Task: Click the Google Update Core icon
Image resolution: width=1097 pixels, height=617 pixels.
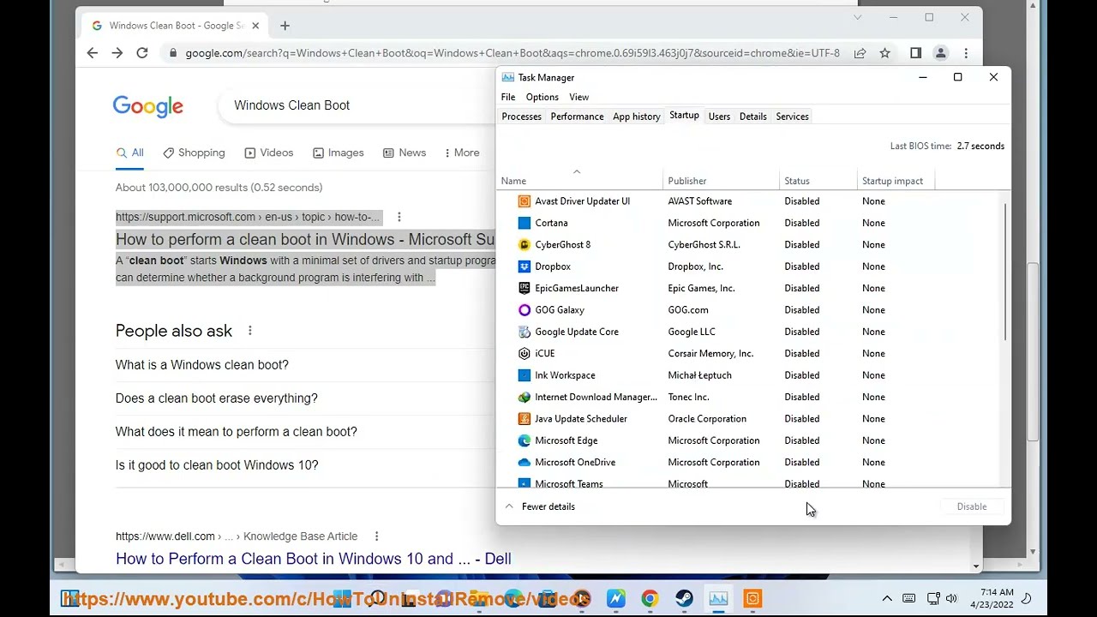Action: click(x=525, y=332)
